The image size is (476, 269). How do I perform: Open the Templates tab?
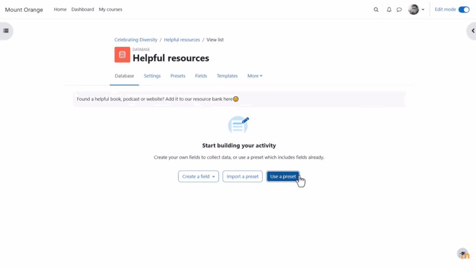pyautogui.click(x=227, y=76)
